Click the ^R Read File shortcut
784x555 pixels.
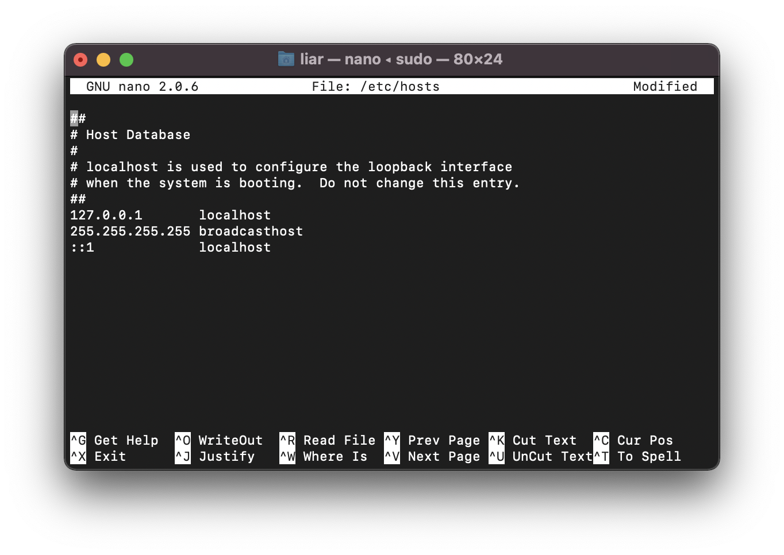pos(328,440)
